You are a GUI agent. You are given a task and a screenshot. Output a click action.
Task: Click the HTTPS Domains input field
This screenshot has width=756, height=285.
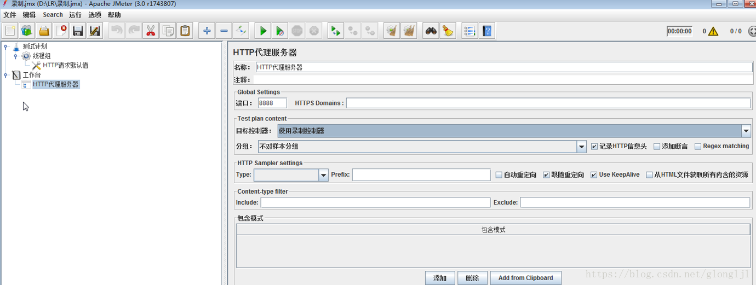[x=548, y=103]
